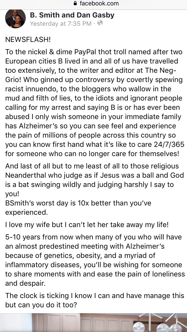
Task: Open the attached photo below the post
Action: (x=93, y=323)
